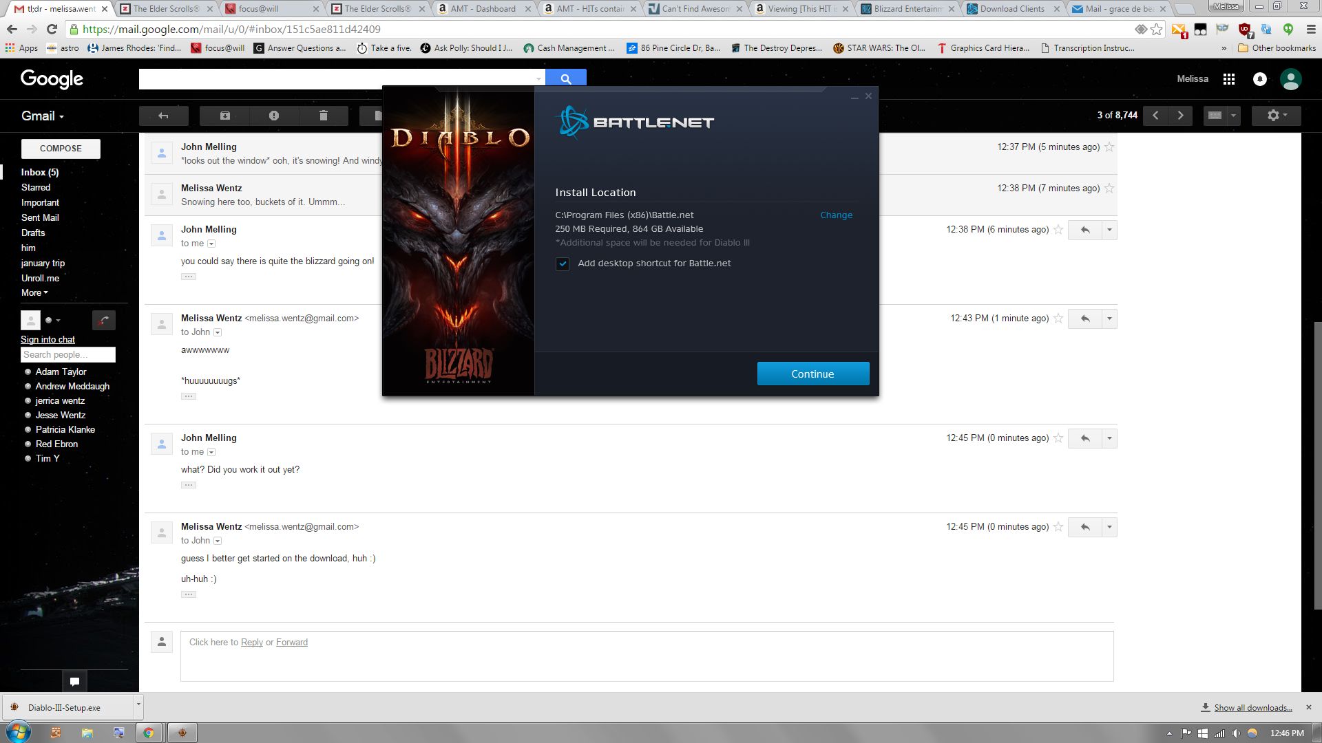
Task: Open the Google account avatar
Action: (1291, 79)
